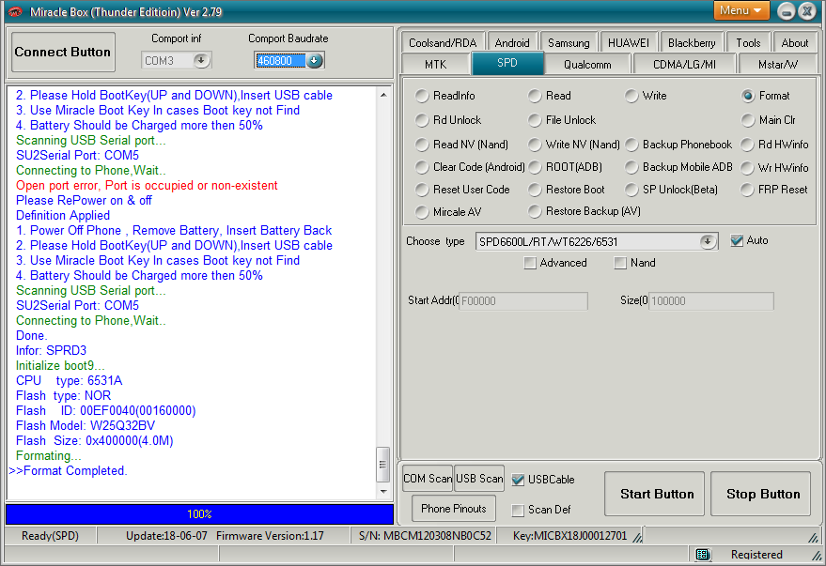Image resolution: width=826 pixels, height=566 pixels.
Task: Select the Format radio option
Action: [766, 96]
